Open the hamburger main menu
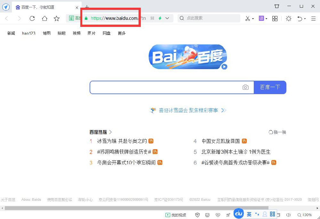The image size is (320, 219). pos(312,19)
